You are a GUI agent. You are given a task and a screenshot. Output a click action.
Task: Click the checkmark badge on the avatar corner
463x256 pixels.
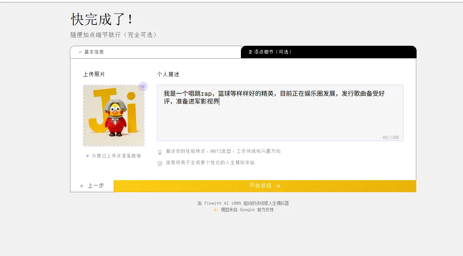click(143, 86)
